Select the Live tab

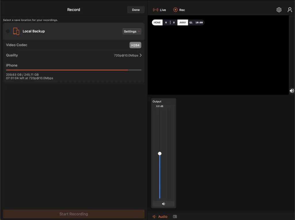coord(159,10)
